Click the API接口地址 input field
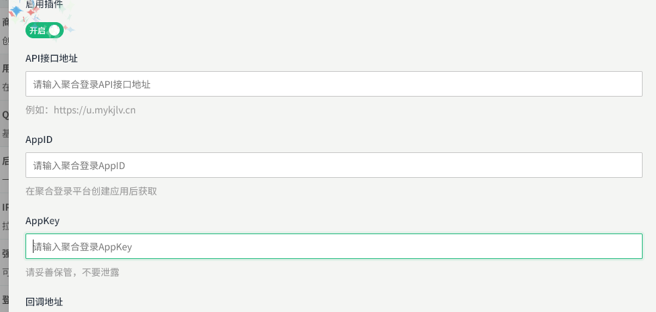The image size is (656, 312). point(333,85)
